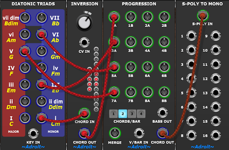Screen dimensions: 229x150
Task: Set Chords/Bar to 3
Action: point(132,114)
